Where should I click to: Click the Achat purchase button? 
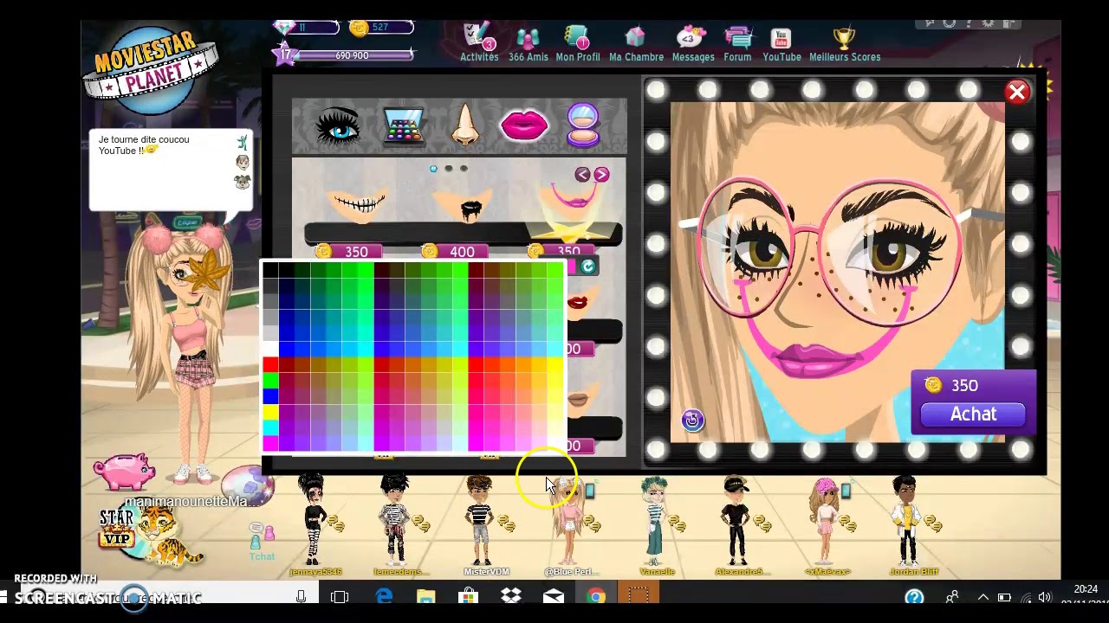[973, 414]
